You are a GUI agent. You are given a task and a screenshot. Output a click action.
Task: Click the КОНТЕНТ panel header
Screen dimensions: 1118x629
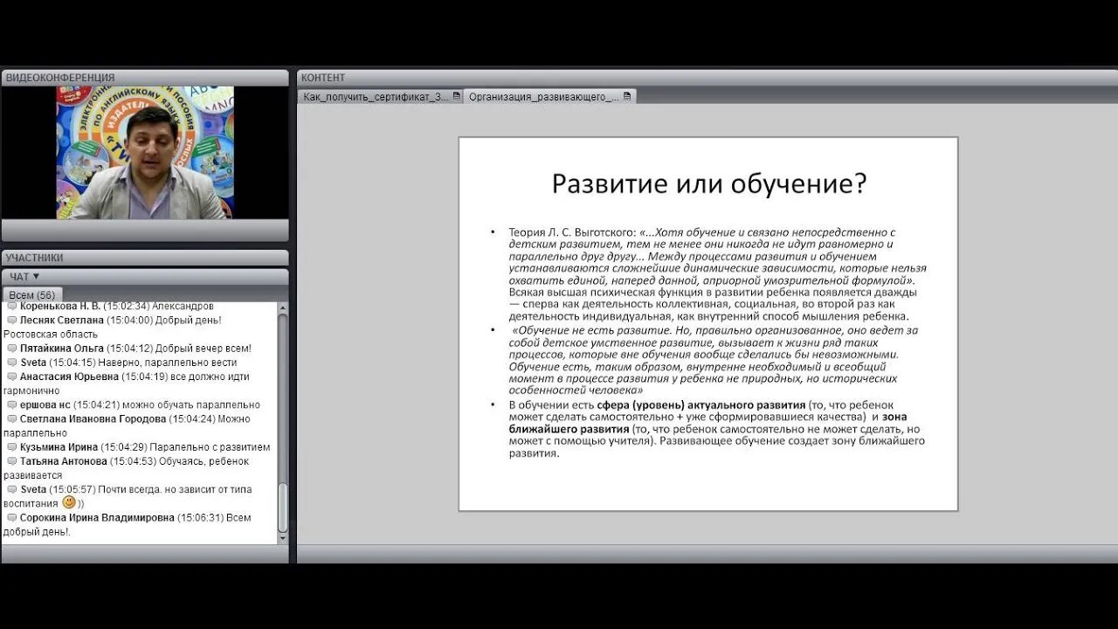click(707, 78)
